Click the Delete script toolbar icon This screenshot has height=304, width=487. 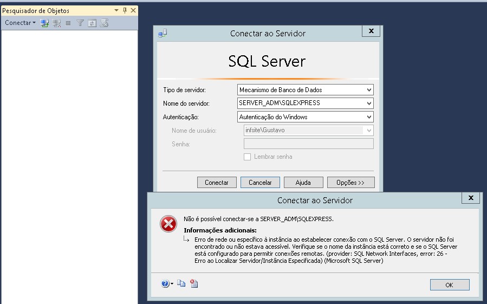pyautogui.click(x=104, y=23)
